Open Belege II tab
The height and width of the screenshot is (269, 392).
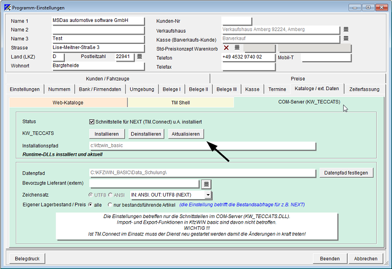199,89
